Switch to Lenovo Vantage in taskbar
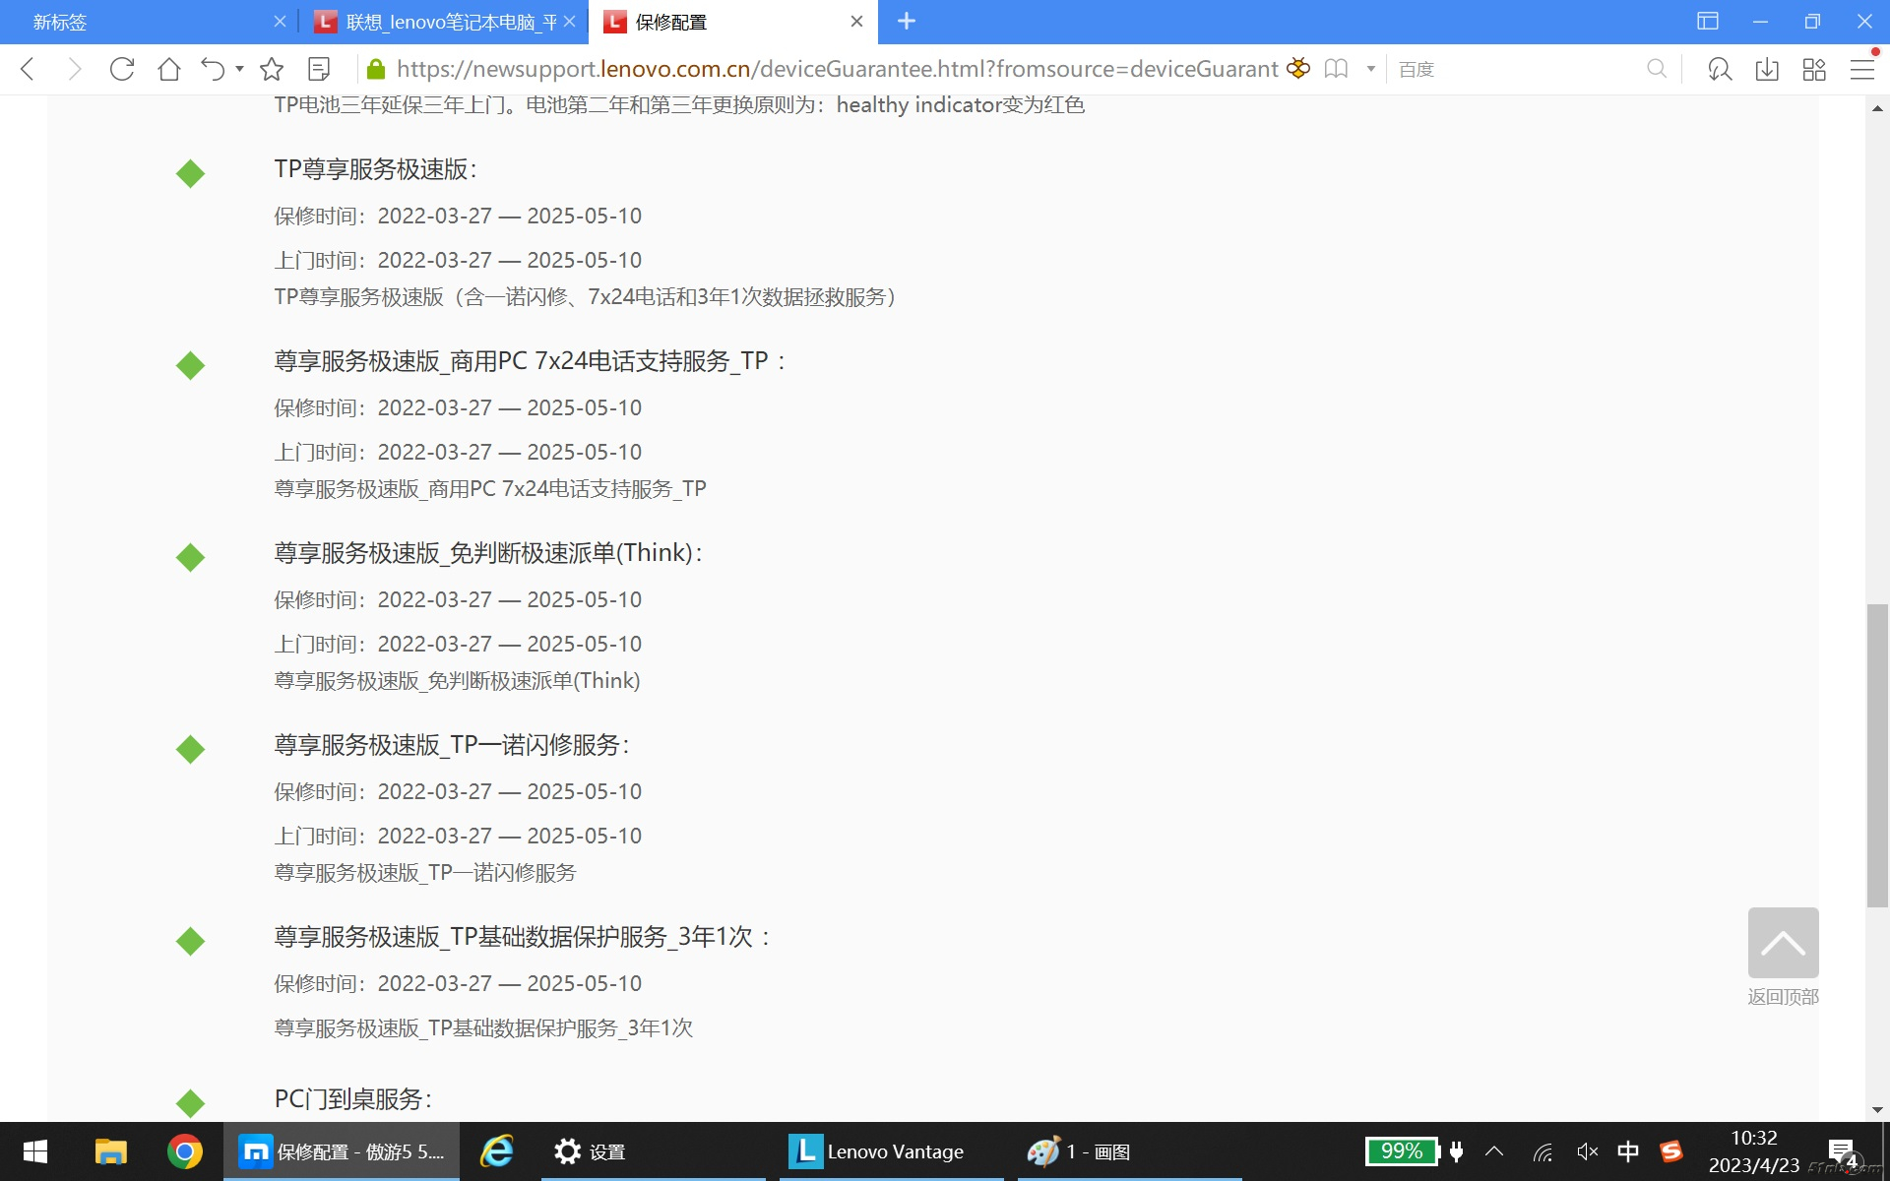The image size is (1890, 1181). coord(892,1151)
